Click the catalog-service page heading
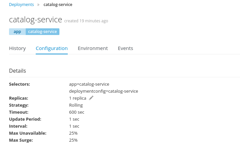 tap(35, 20)
